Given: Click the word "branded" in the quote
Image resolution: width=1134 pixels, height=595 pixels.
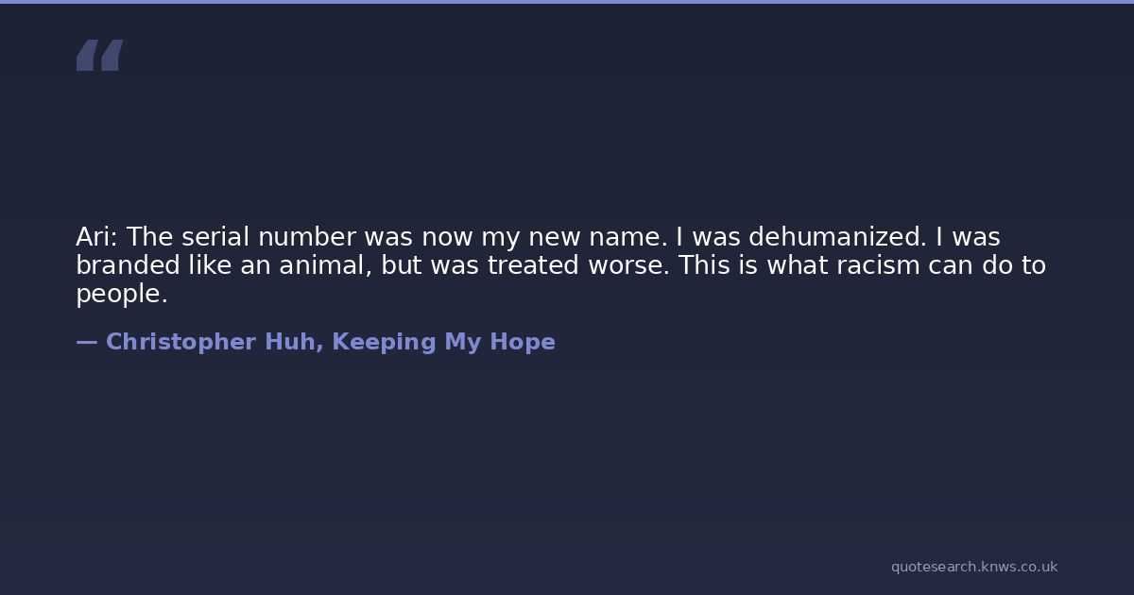Looking at the screenshot, I should click(x=128, y=265).
